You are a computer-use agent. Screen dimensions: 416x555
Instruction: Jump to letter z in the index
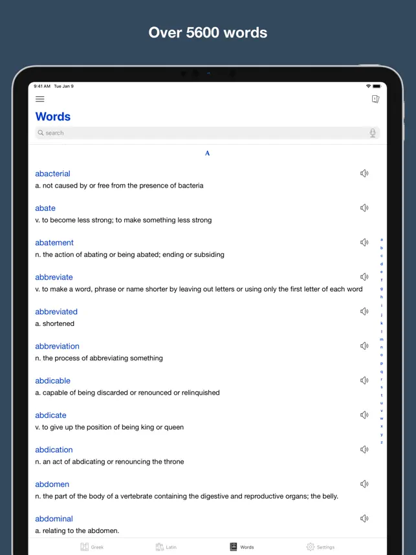coord(381,442)
